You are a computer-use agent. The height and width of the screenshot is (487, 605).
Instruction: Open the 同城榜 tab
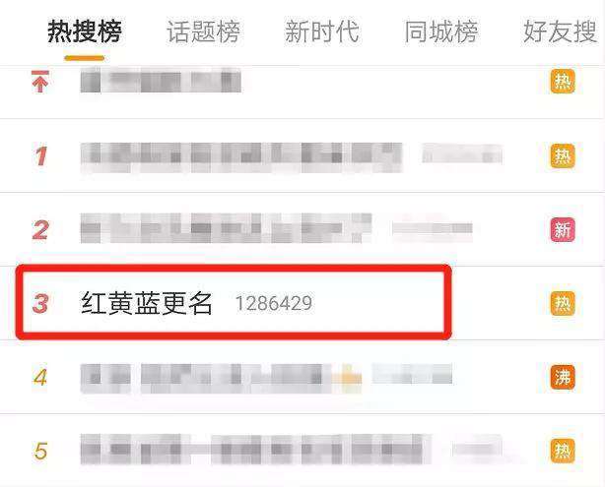pos(441,31)
